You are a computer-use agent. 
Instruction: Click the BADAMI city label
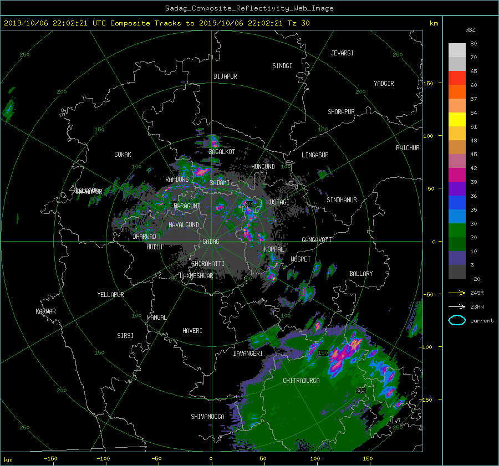(220, 183)
